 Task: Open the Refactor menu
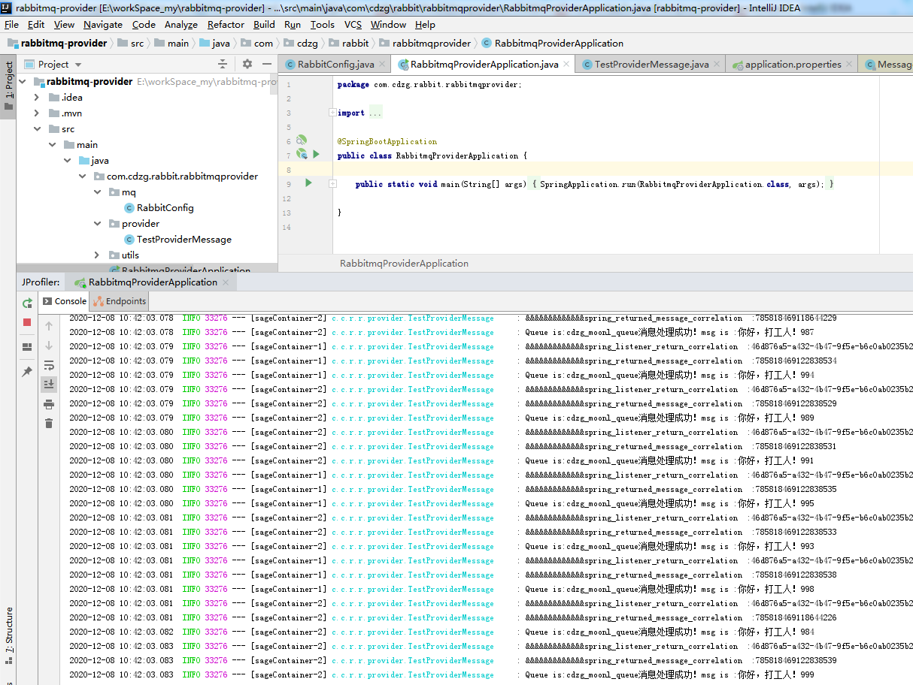pyautogui.click(x=226, y=24)
